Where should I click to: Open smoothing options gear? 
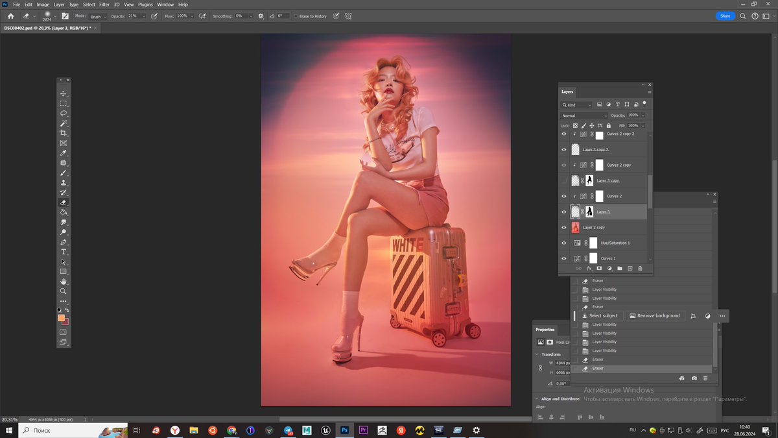tap(261, 16)
